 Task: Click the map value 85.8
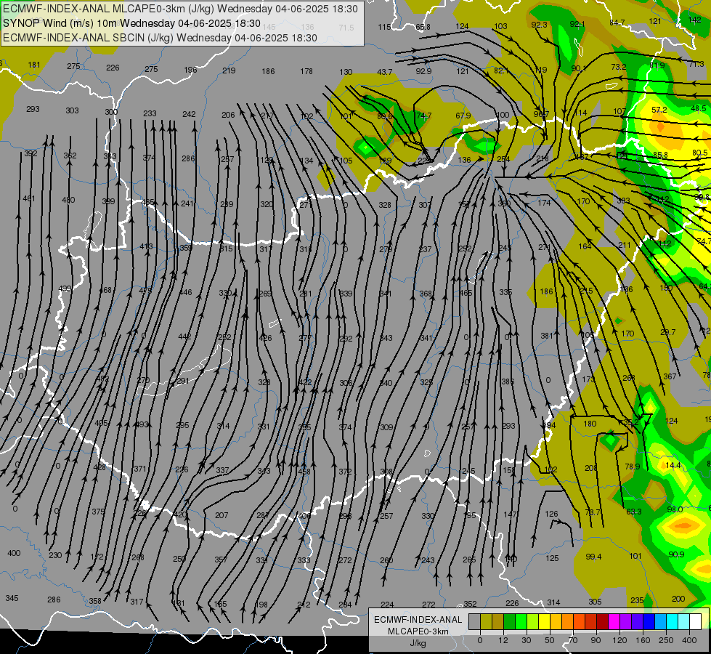660,155
